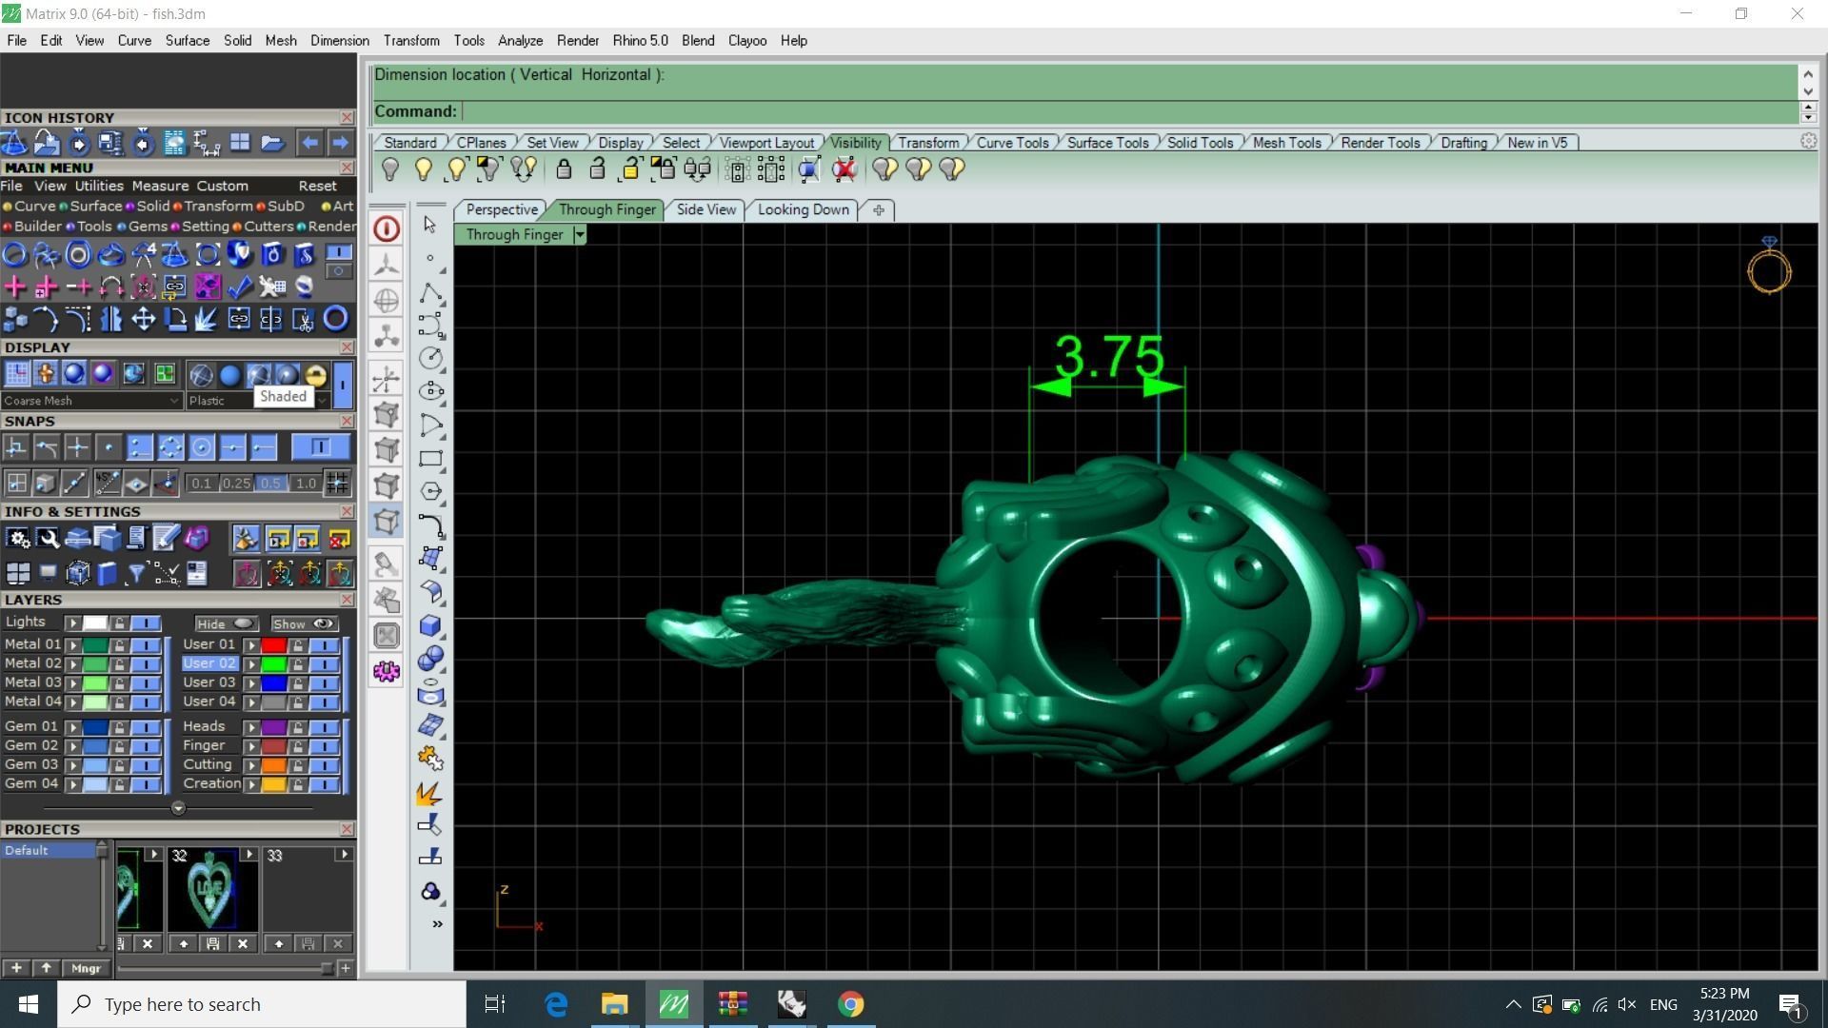Click the Hide Objects light bulb icon
1828x1028 pixels.
click(390, 169)
